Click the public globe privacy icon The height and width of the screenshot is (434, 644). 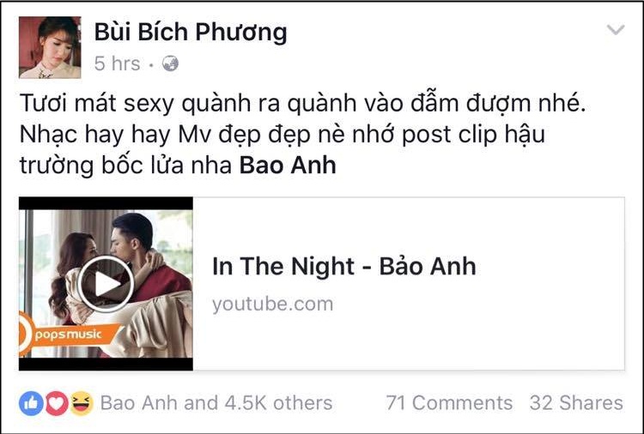coord(170,63)
